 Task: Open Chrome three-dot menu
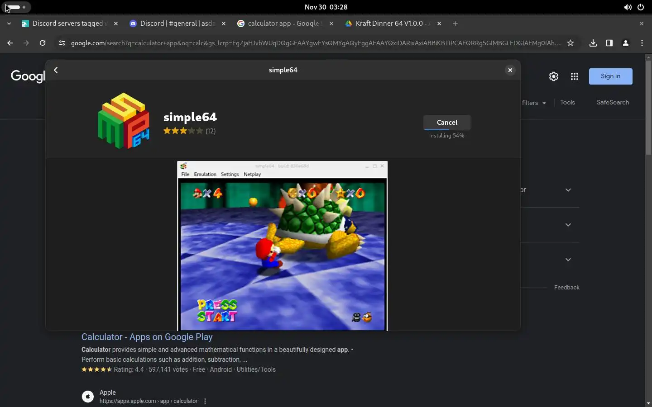tap(642, 43)
